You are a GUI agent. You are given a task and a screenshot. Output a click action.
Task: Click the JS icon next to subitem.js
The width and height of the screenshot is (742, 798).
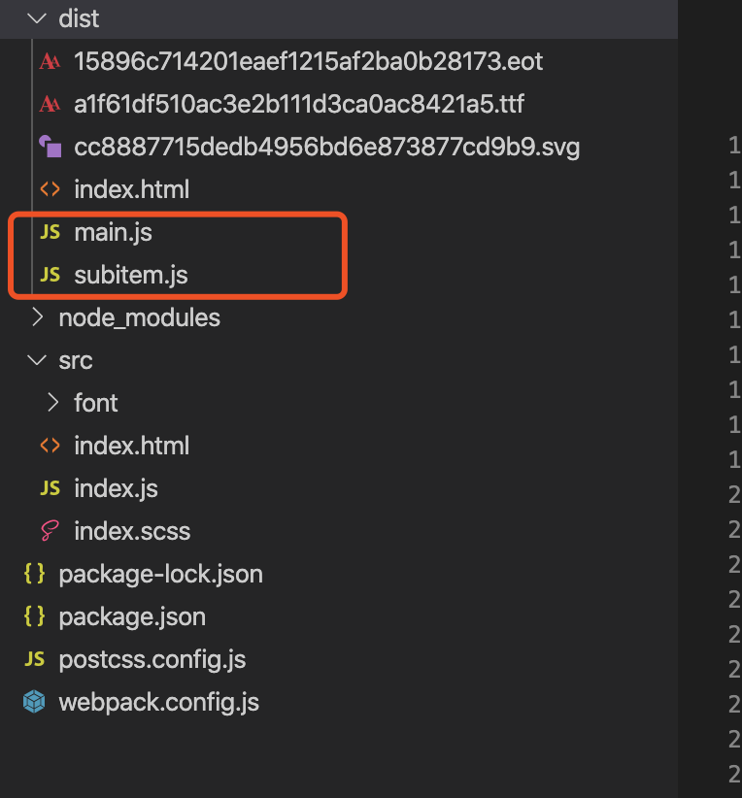coord(50,276)
